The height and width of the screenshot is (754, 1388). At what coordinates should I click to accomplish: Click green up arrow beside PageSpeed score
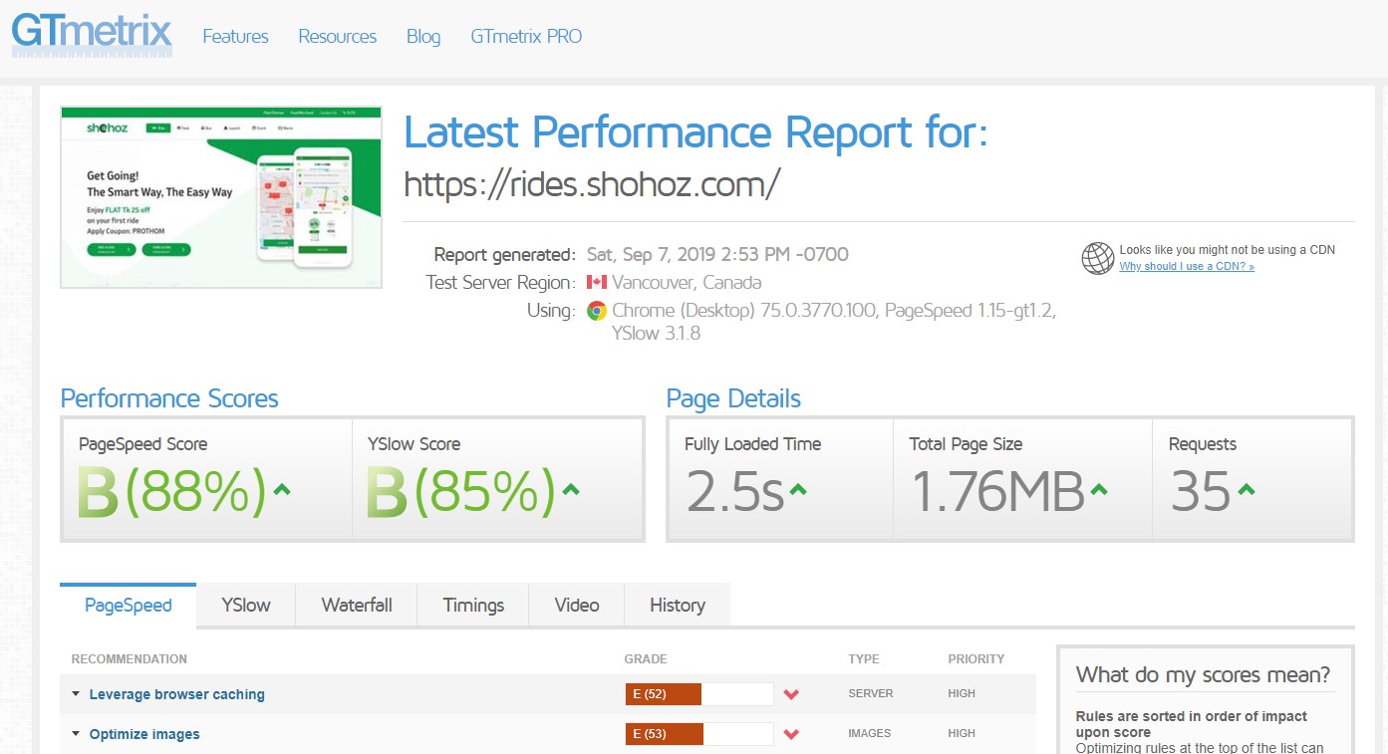282,490
